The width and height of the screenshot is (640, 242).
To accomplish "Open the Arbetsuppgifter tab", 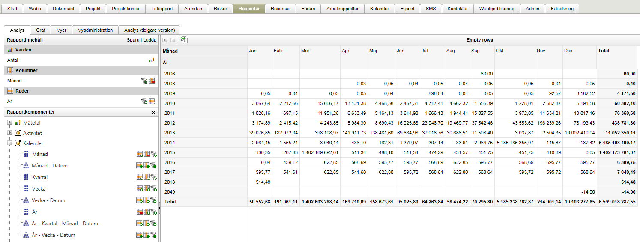I will point(342,9).
